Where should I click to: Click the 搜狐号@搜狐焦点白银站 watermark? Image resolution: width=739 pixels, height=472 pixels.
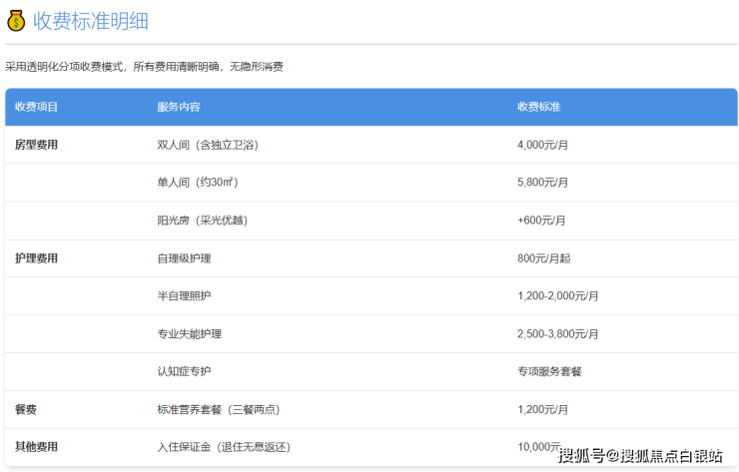coord(639,456)
